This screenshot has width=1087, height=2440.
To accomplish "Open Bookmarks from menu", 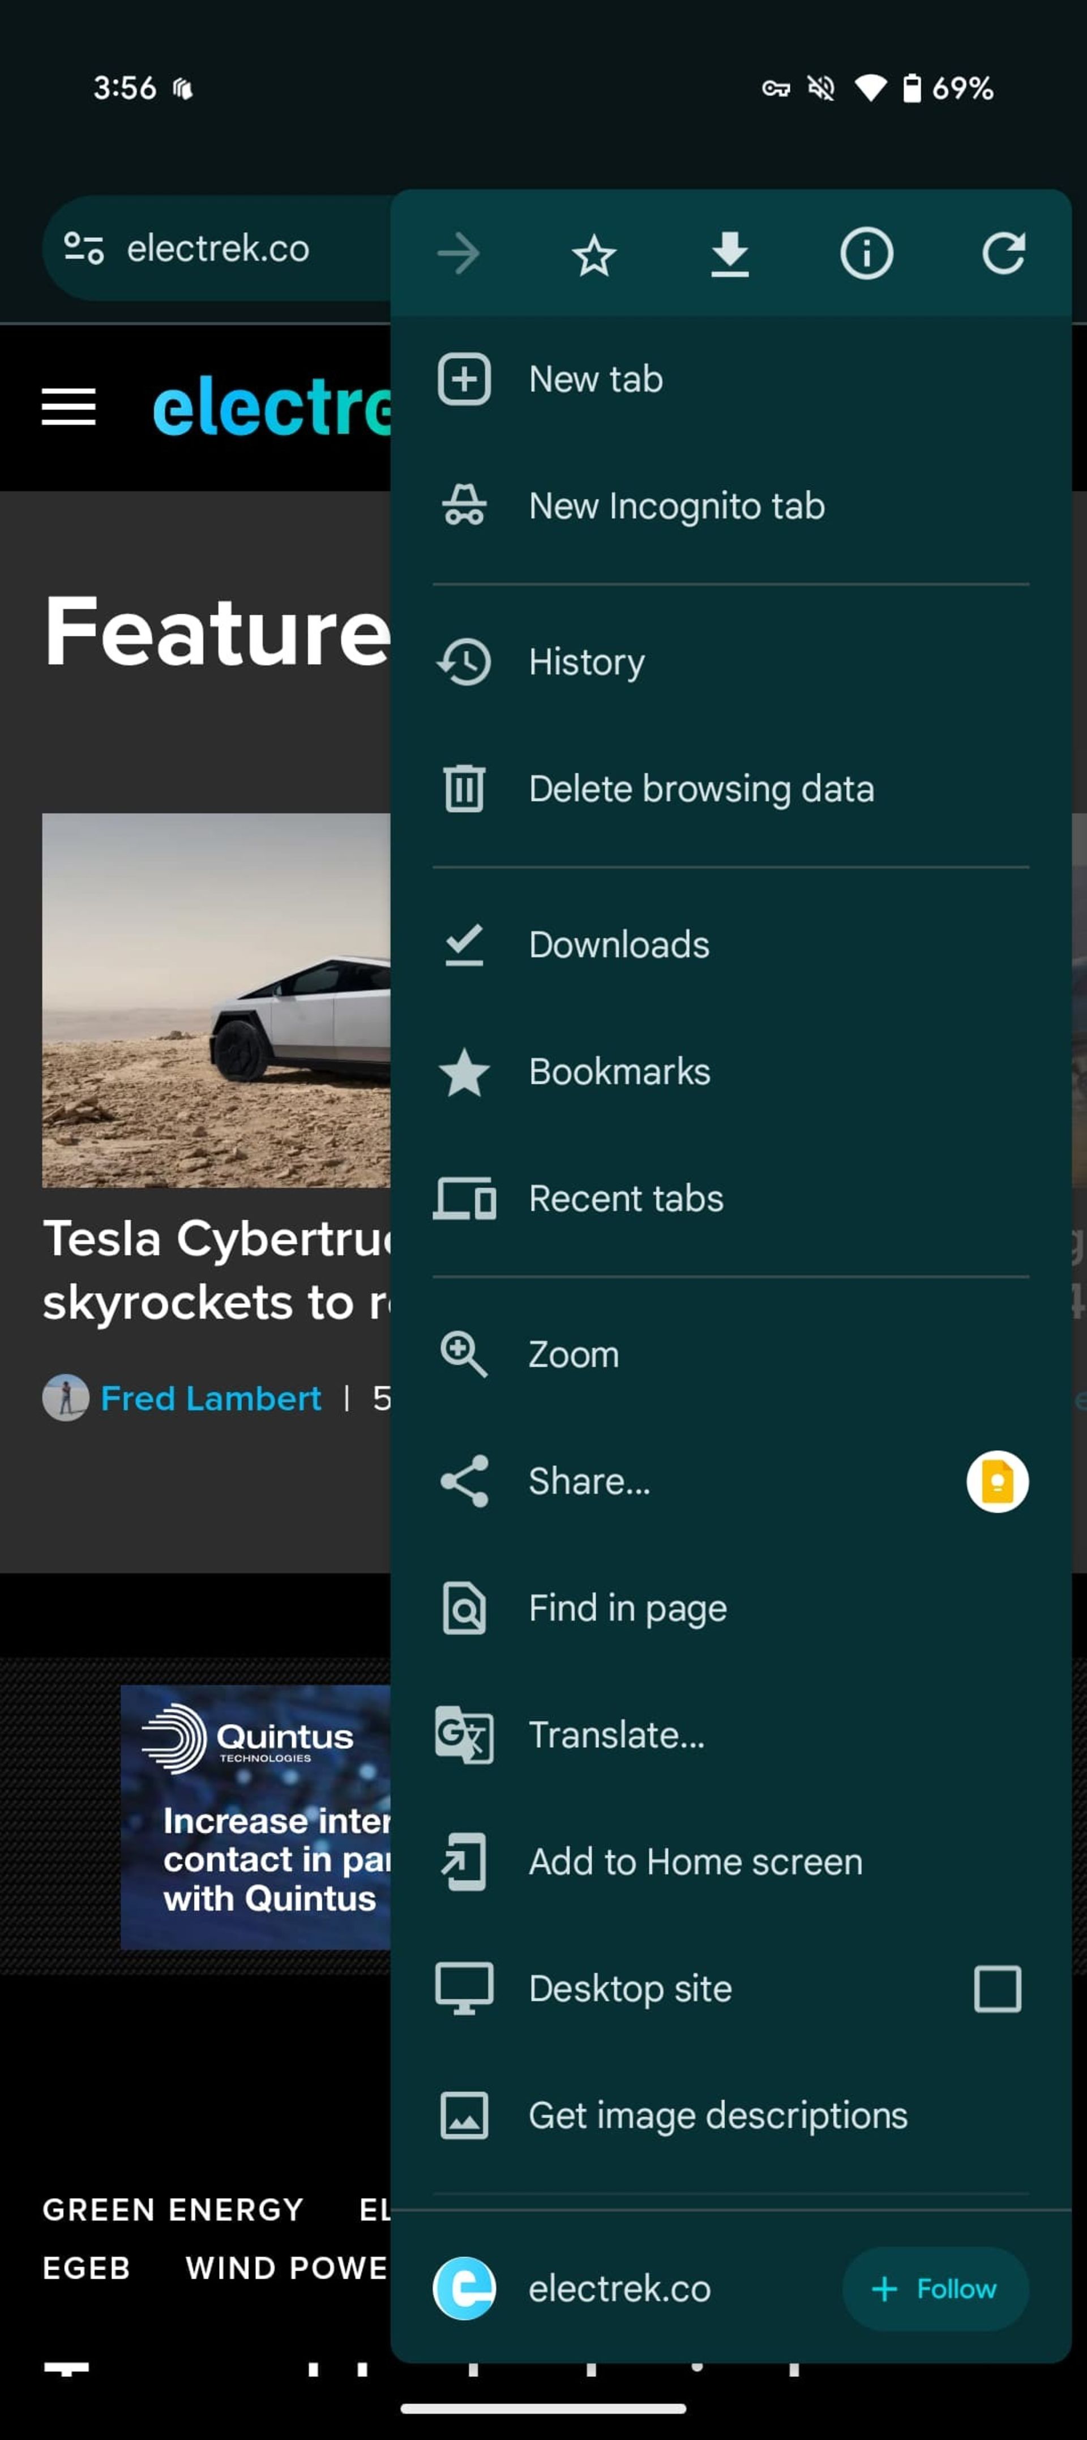I will click(730, 1071).
